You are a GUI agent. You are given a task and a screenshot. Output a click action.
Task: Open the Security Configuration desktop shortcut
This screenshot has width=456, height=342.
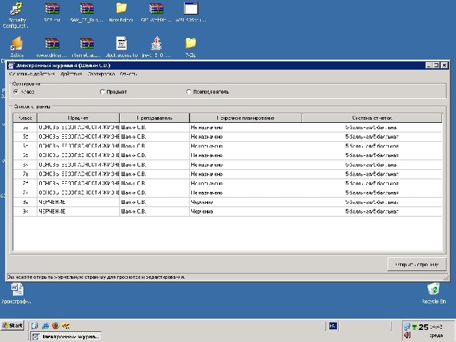click(16, 15)
